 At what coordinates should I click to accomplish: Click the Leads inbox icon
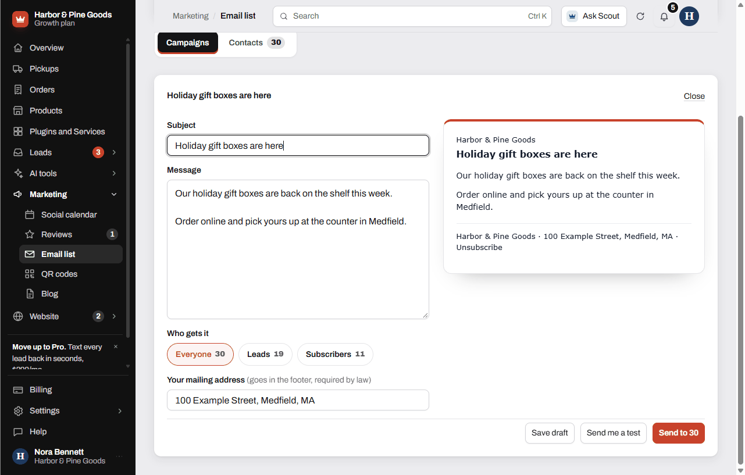[x=18, y=152]
